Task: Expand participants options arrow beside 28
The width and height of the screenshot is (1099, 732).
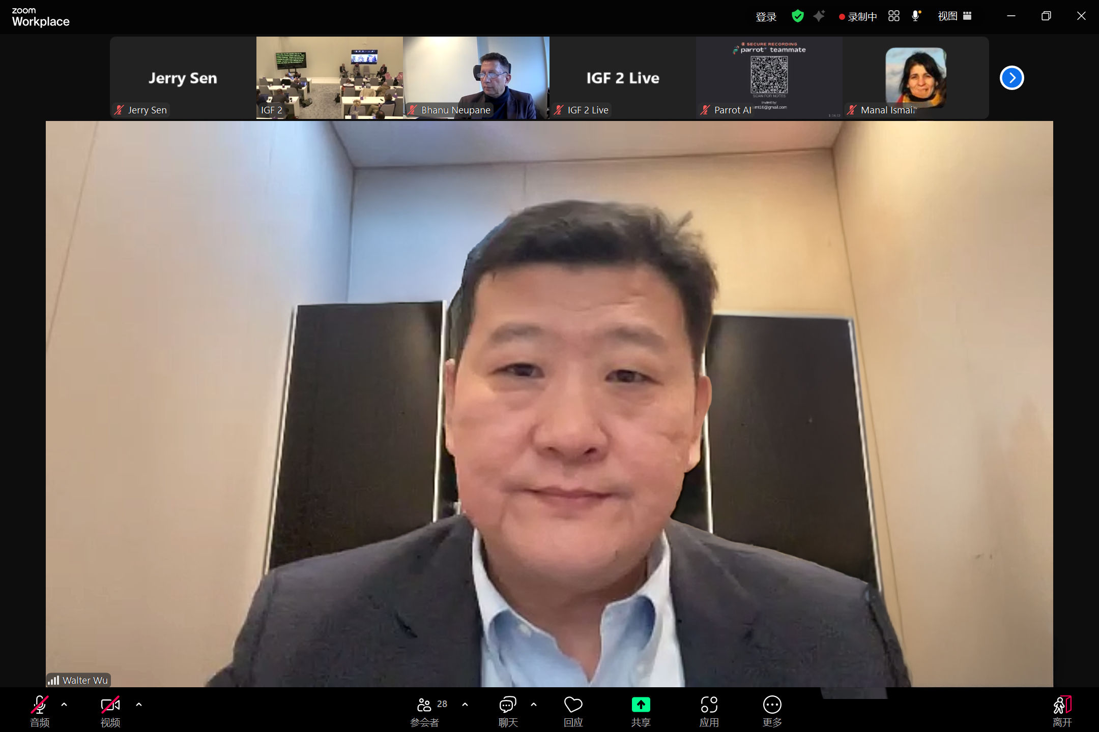Action: tap(465, 705)
